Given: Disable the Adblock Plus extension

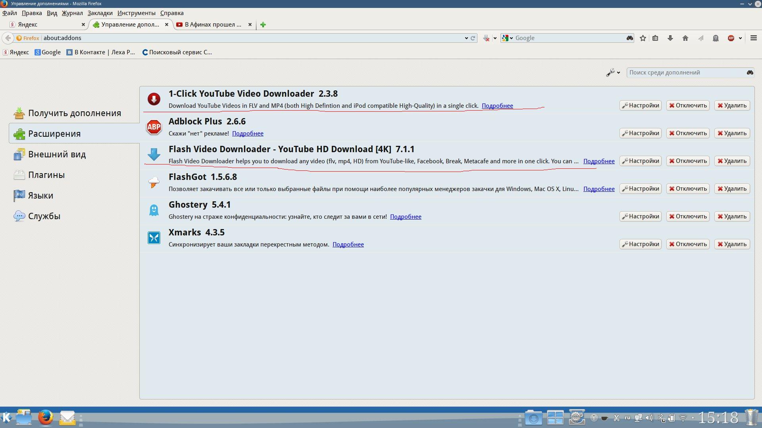Looking at the screenshot, I should tap(687, 133).
